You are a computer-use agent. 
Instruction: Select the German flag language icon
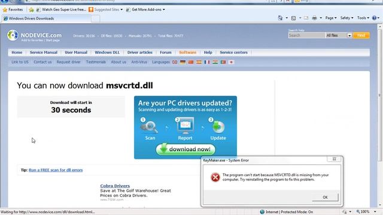click(x=183, y=62)
